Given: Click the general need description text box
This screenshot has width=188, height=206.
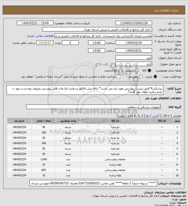Looking at the screenshot, I should coord(85,90).
